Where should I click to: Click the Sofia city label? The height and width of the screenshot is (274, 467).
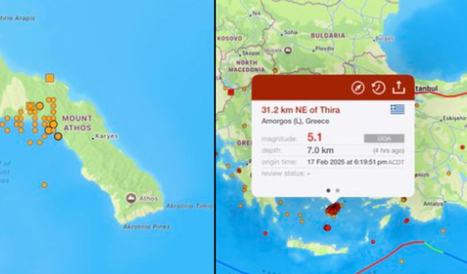(291, 32)
